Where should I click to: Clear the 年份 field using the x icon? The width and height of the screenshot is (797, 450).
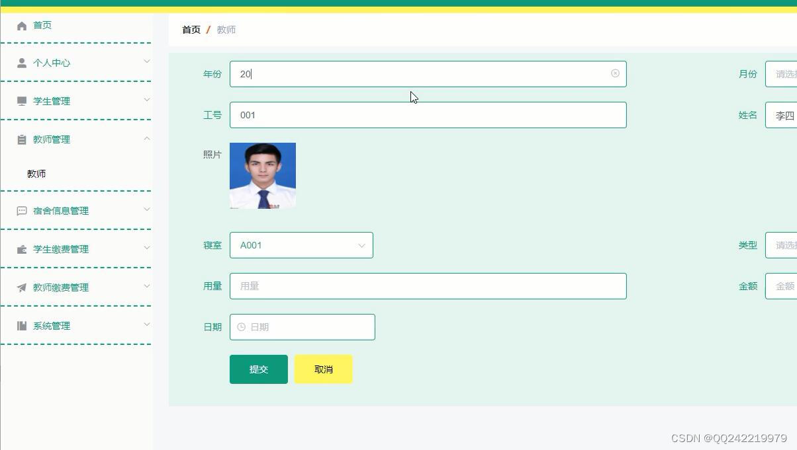(x=615, y=73)
